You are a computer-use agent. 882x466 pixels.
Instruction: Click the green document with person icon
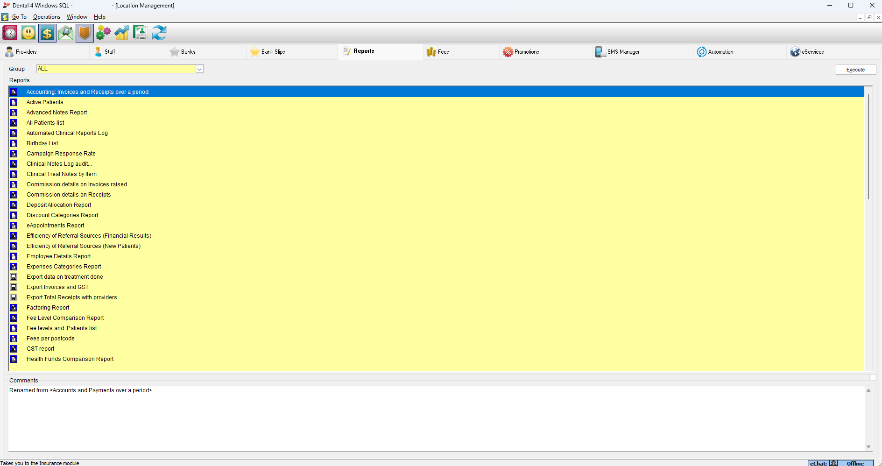click(x=140, y=33)
